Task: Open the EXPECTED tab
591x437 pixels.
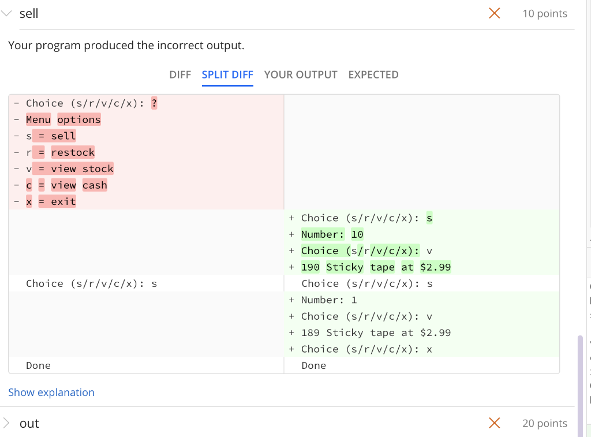Action: coord(373,74)
